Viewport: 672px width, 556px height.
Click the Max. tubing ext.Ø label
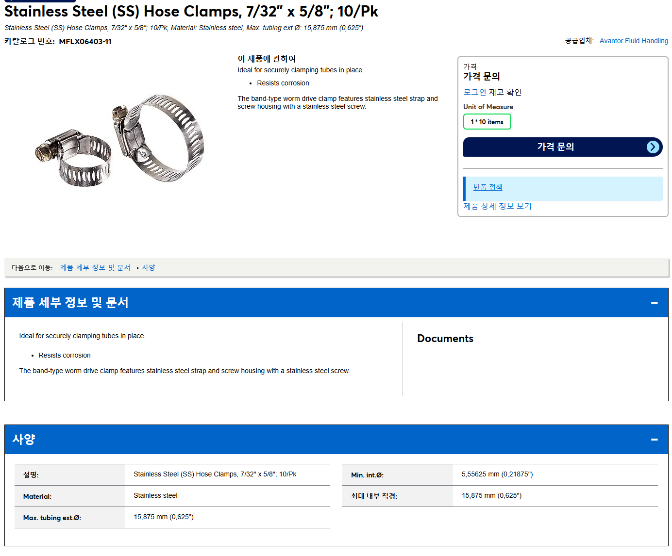(x=52, y=518)
